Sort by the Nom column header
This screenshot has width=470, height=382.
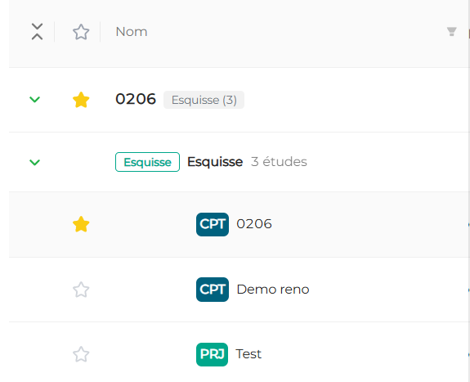point(132,32)
